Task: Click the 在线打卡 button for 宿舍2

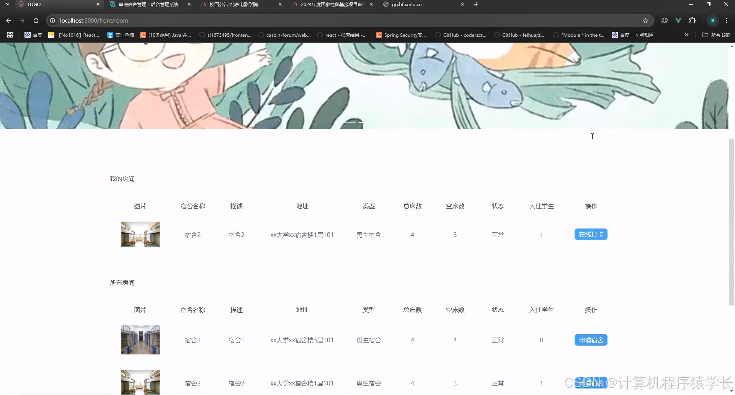Action: coord(591,234)
